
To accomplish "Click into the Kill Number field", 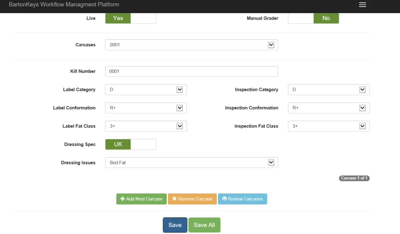I will tap(191, 72).
